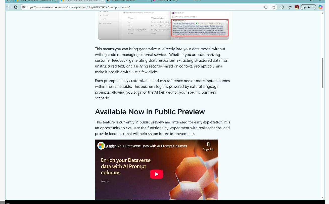Screen dimensions: 329x204
Task: Click the page scrollbar down arrow
Action: tap(322, 197)
